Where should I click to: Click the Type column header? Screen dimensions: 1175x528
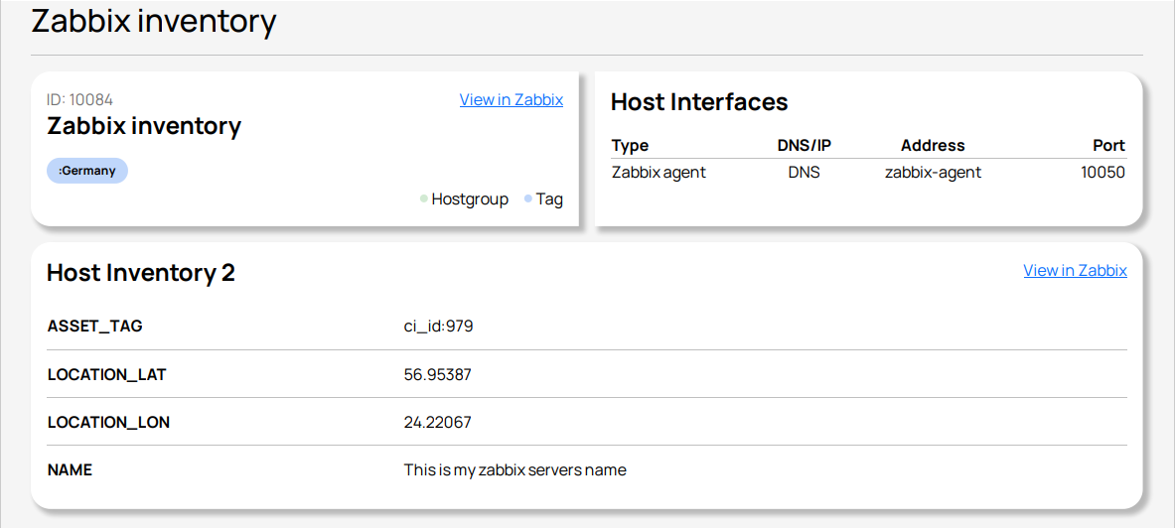(x=631, y=145)
